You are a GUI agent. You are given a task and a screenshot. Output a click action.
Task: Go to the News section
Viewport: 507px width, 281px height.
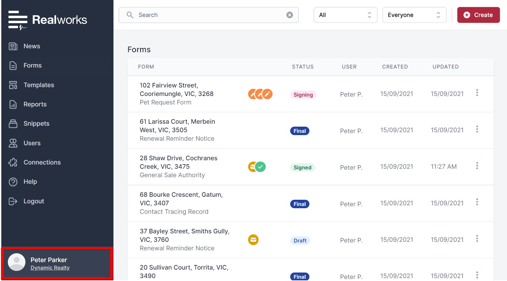(32, 46)
